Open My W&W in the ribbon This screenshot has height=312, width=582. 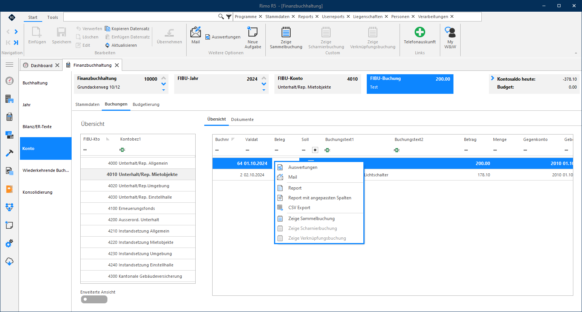pos(450,38)
